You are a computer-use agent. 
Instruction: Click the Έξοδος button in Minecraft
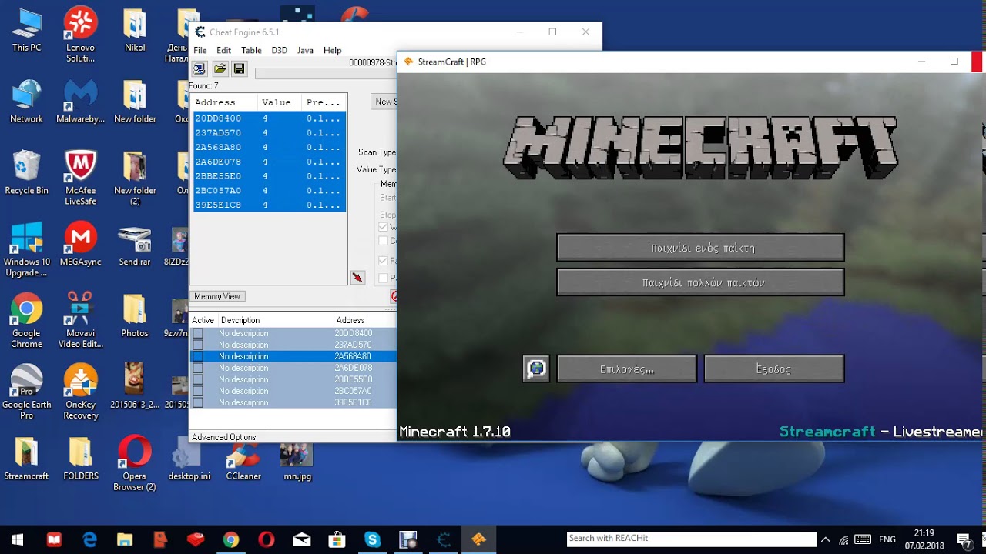click(x=774, y=369)
